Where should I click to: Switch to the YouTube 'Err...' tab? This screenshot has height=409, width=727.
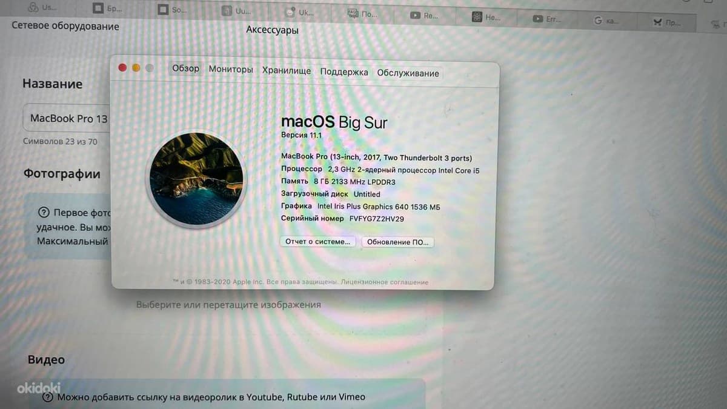pos(548,19)
